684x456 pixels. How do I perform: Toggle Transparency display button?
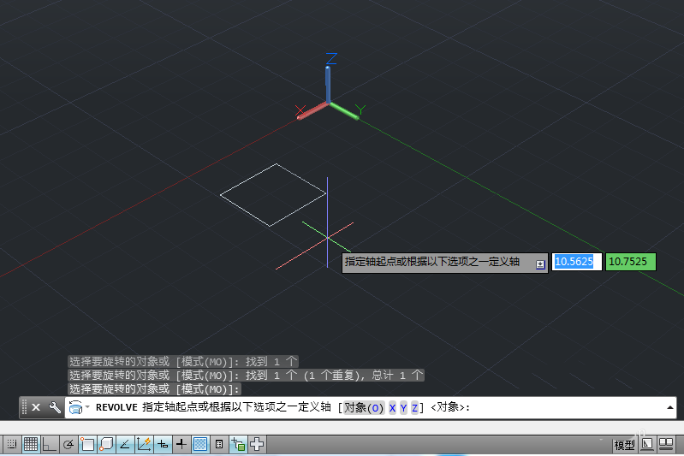(199, 444)
